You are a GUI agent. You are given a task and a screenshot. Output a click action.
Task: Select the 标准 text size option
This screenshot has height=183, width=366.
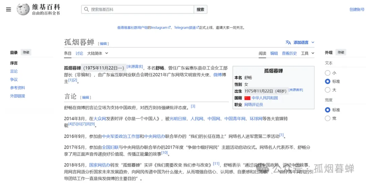[x=327, y=82]
